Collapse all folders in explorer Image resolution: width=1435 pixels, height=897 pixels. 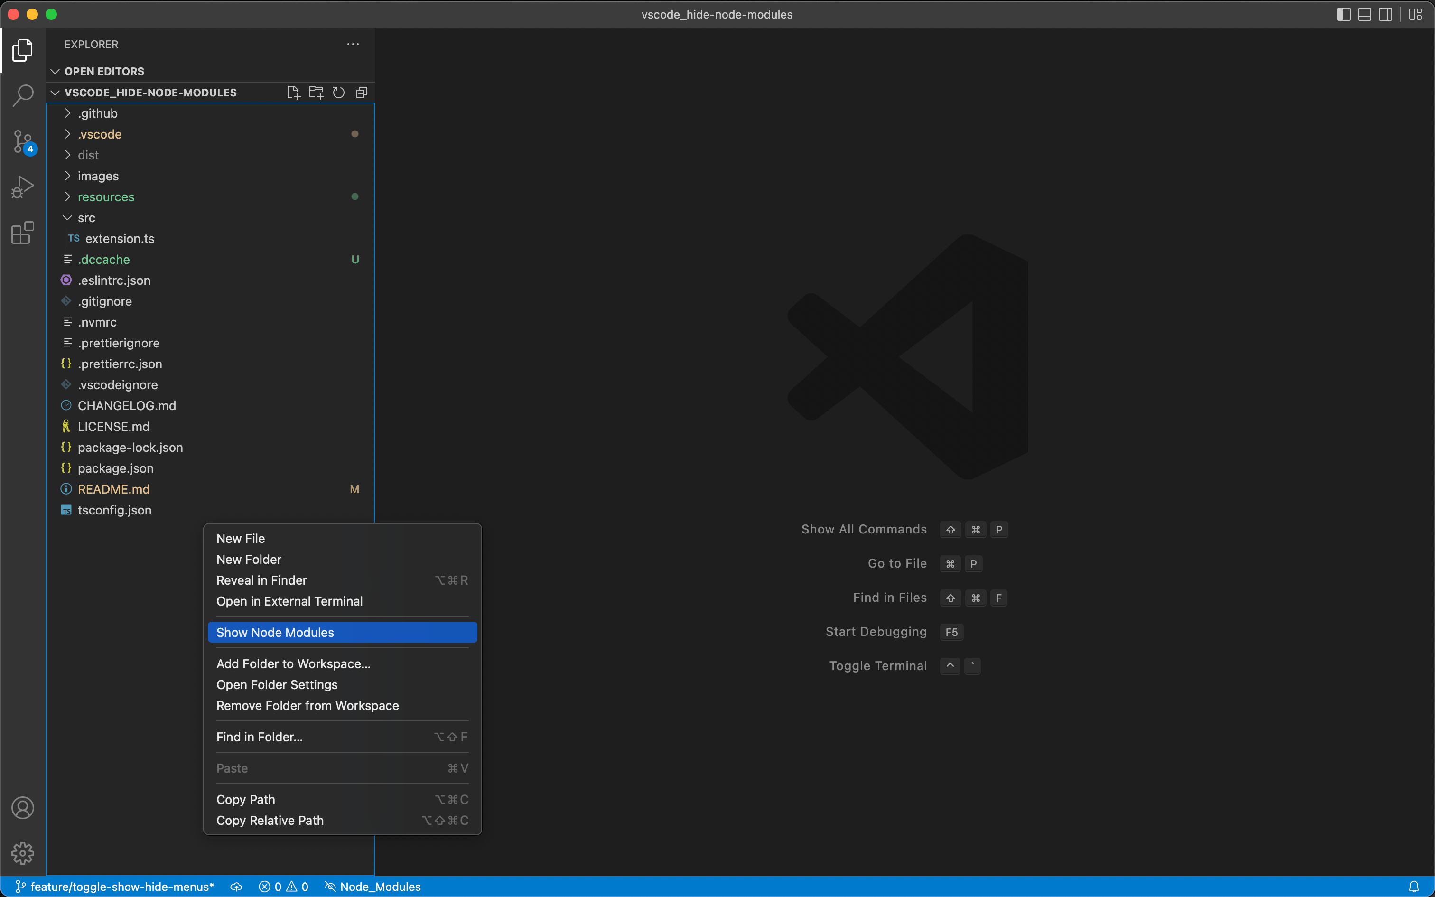click(x=361, y=93)
